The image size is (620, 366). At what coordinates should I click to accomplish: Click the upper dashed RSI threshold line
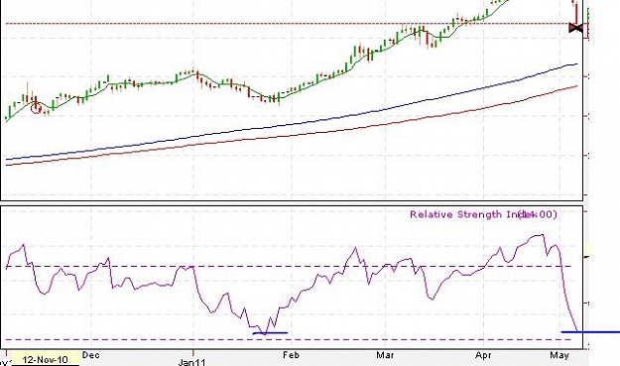click(x=289, y=267)
